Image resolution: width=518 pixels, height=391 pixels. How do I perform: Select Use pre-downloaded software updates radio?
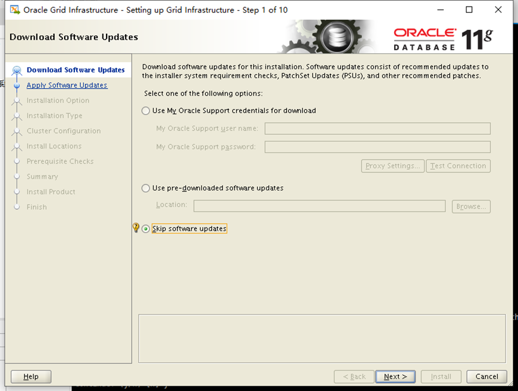coord(146,188)
